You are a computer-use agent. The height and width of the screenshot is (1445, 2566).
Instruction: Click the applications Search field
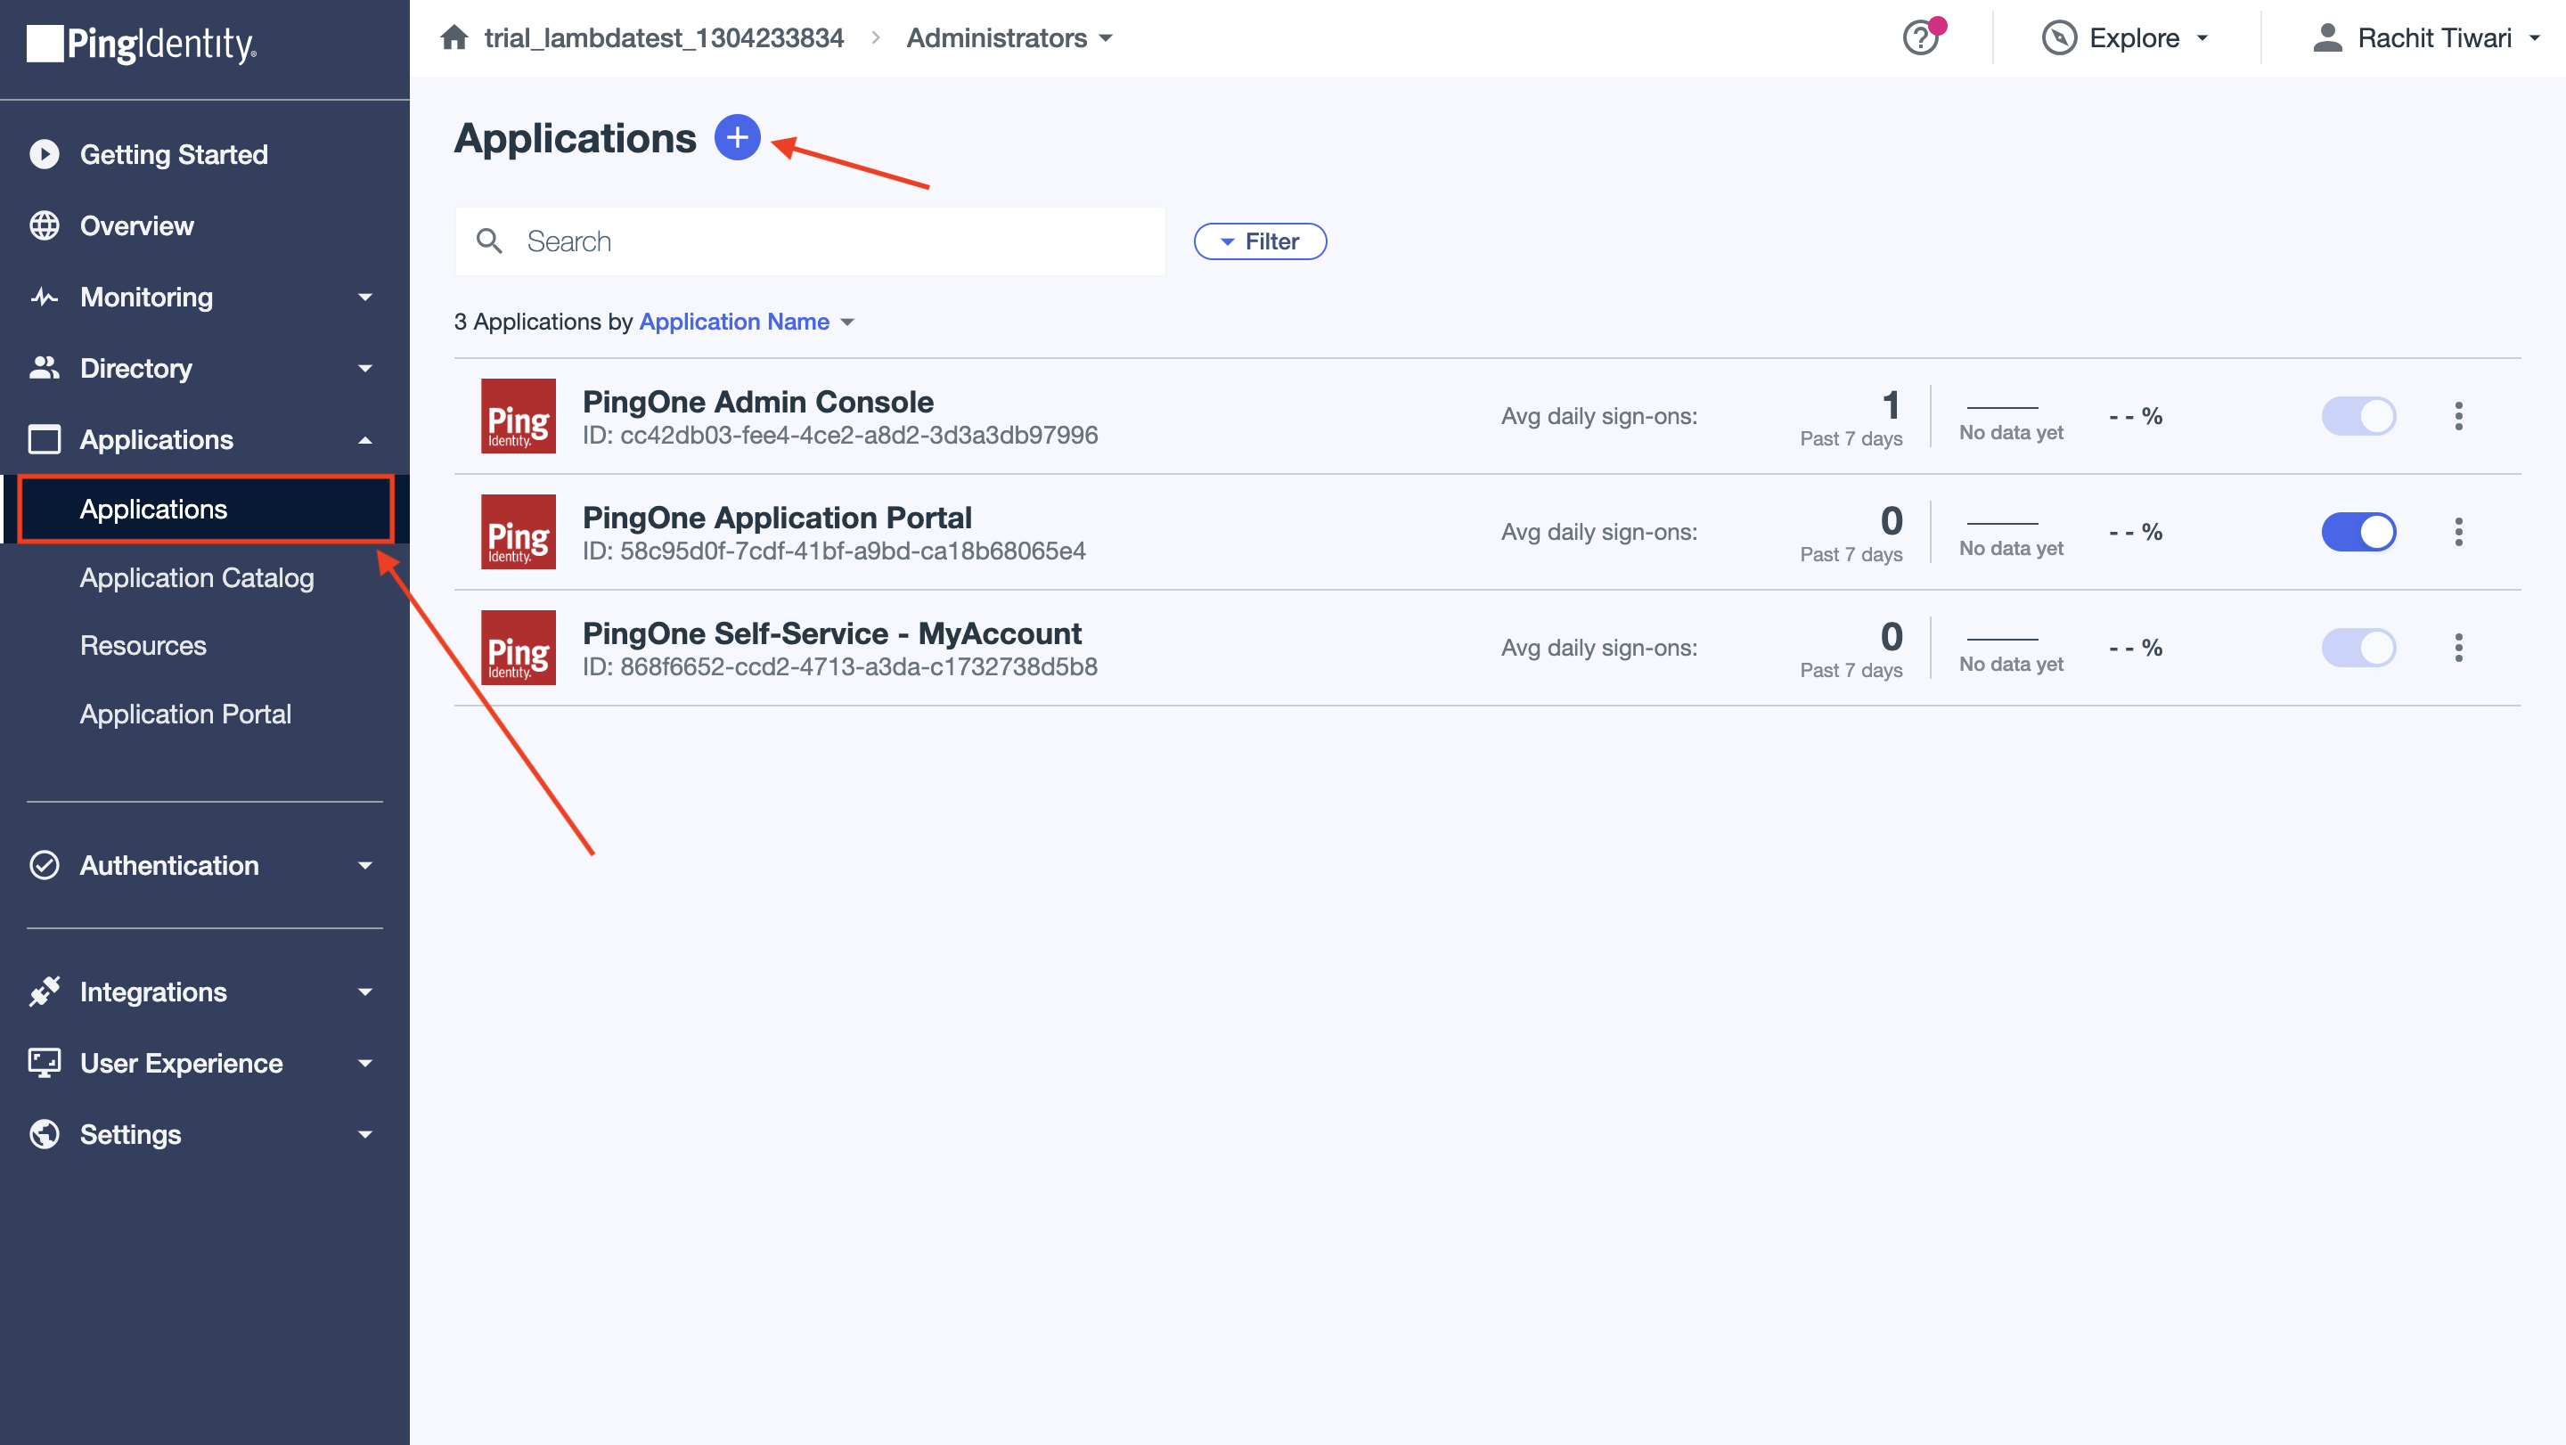[x=827, y=242]
